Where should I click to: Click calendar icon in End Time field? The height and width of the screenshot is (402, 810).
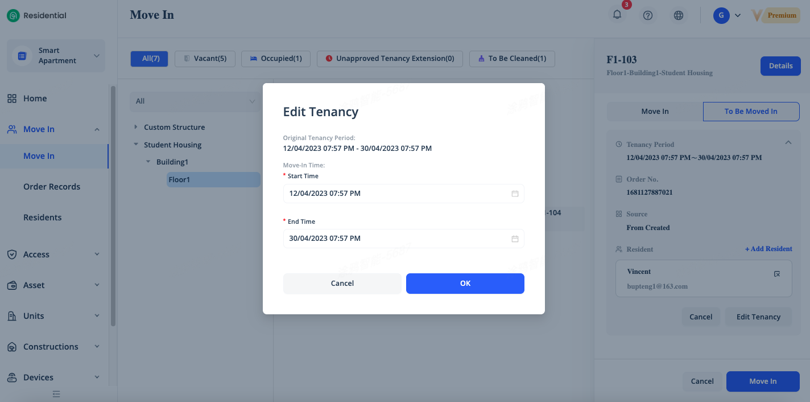click(515, 239)
